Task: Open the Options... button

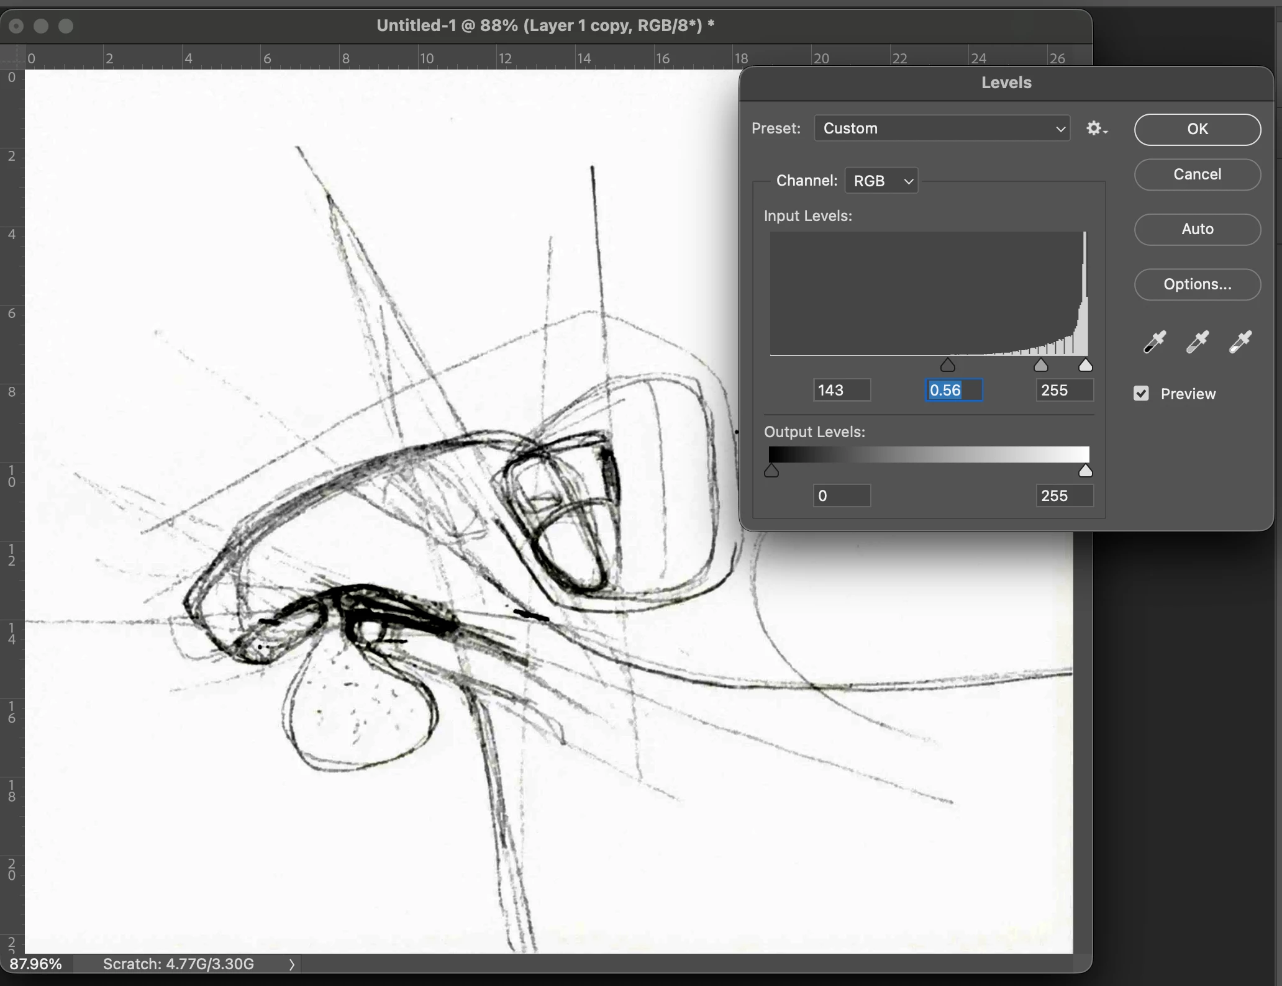Action: 1197,284
